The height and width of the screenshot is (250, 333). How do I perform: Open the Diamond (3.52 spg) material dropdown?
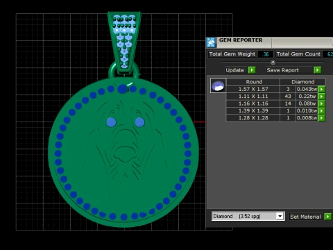(280, 216)
